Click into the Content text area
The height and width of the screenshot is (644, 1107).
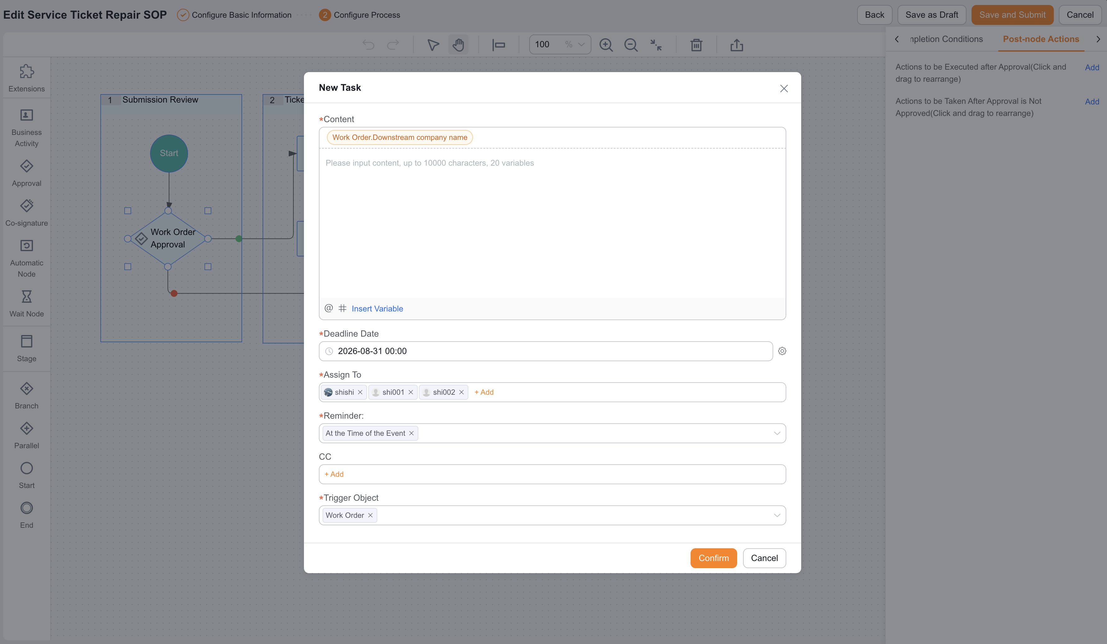click(x=552, y=223)
